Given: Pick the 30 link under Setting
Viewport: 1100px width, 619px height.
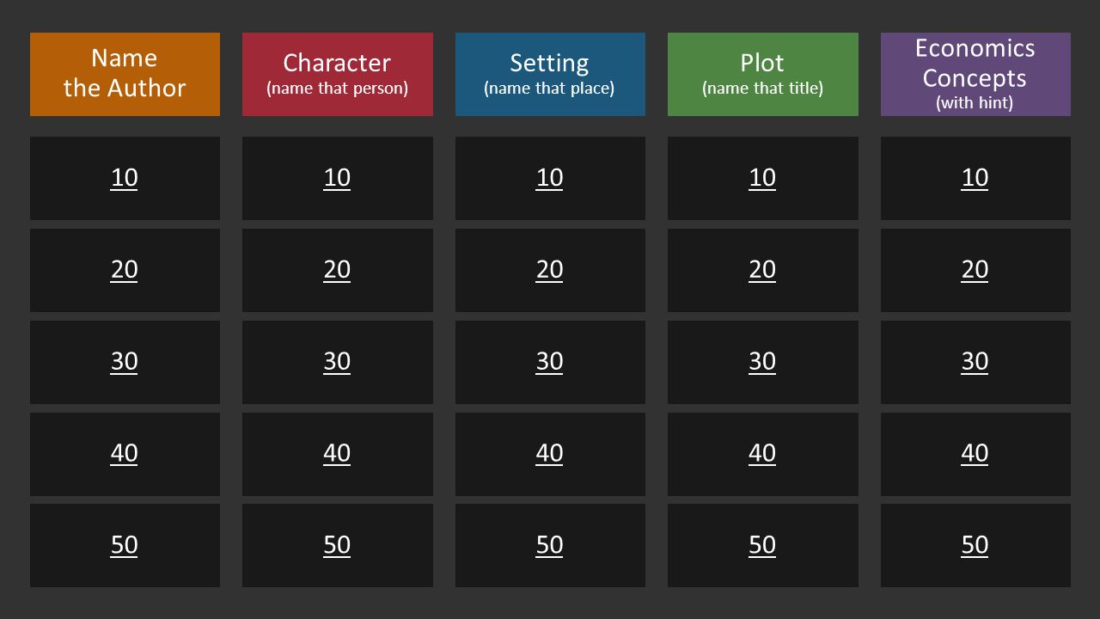Looking at the screenshot, I should tap(550, 362).
